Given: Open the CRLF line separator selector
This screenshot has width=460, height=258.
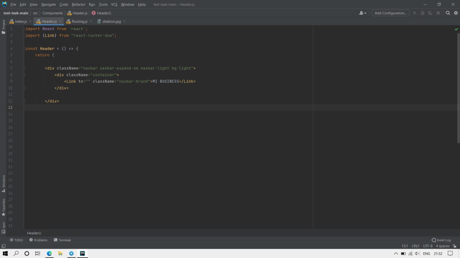Looking at the screenshot, I should pos(415,246).
